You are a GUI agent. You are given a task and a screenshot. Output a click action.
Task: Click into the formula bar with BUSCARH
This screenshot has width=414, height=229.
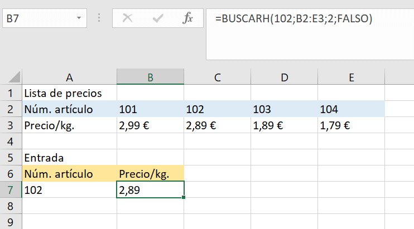point(310,34)
